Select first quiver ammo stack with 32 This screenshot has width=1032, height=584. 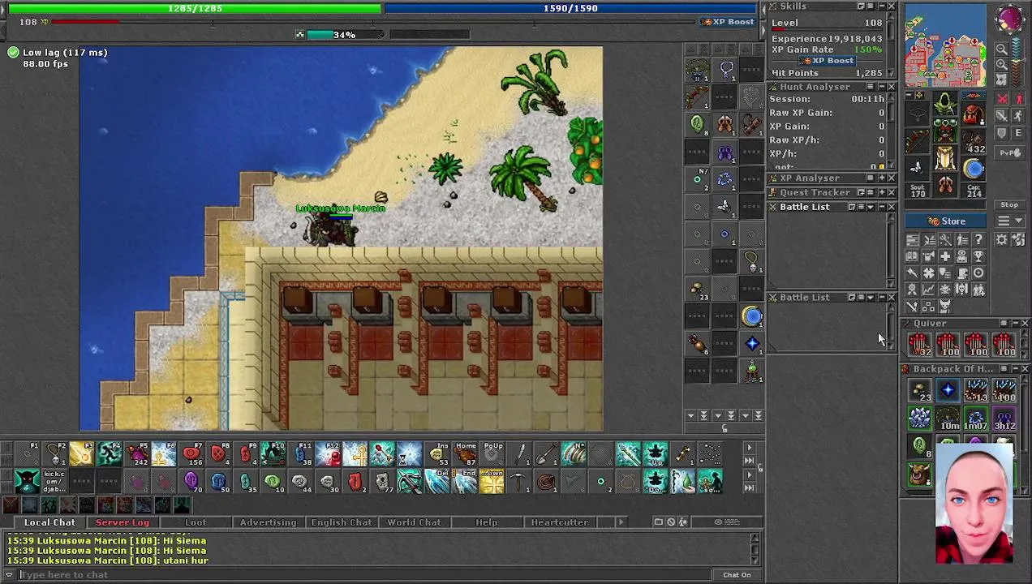coord(920,345)
